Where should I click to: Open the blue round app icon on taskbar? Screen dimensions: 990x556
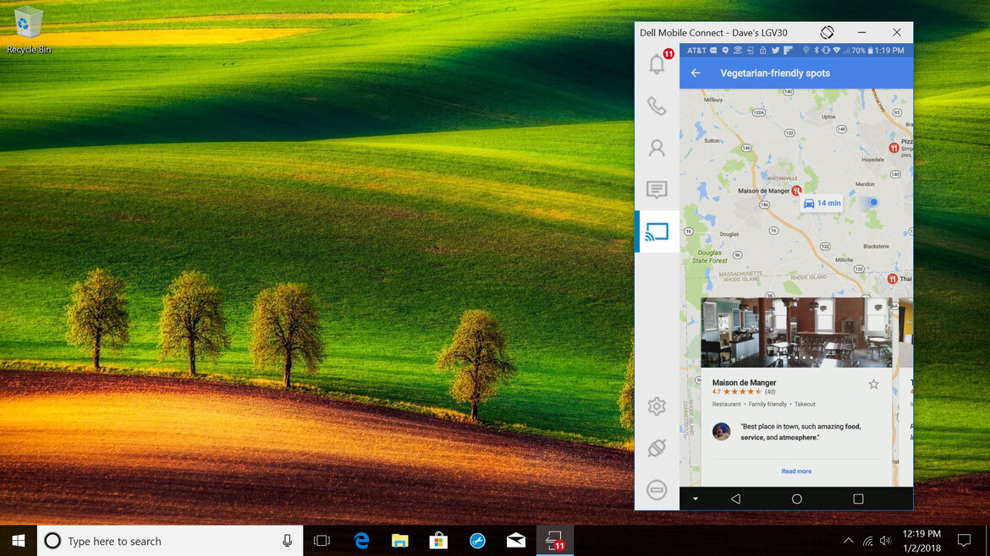[x=477, y=541]
